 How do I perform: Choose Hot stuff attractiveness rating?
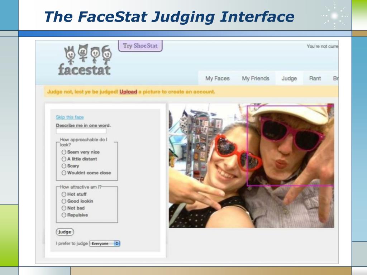point(64,194)
